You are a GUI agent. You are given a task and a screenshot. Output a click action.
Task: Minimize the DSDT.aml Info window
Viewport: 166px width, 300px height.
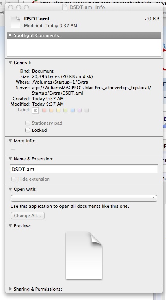click(x=19, y=7)
